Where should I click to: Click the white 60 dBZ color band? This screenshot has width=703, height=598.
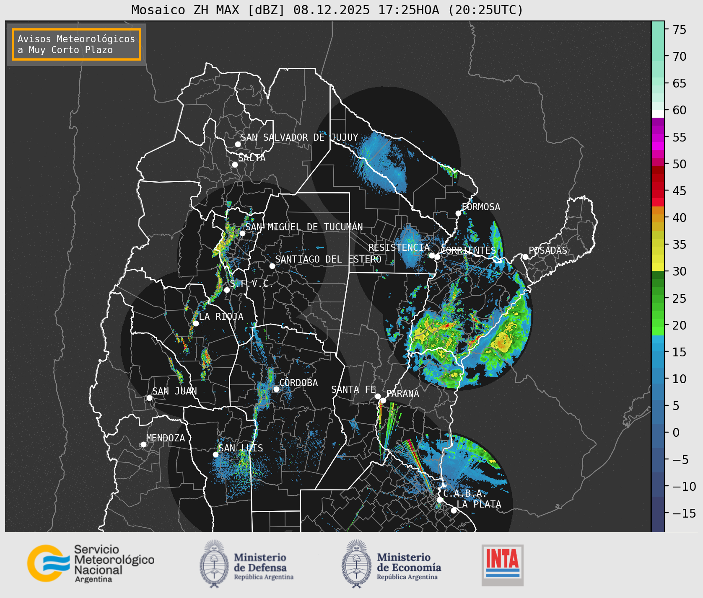658,113
